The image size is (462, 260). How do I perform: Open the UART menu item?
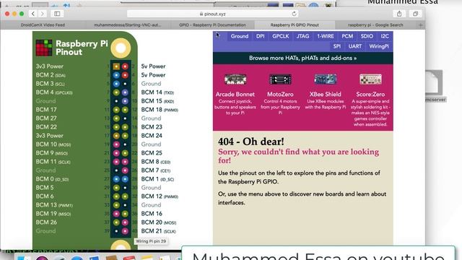[354, 46]
